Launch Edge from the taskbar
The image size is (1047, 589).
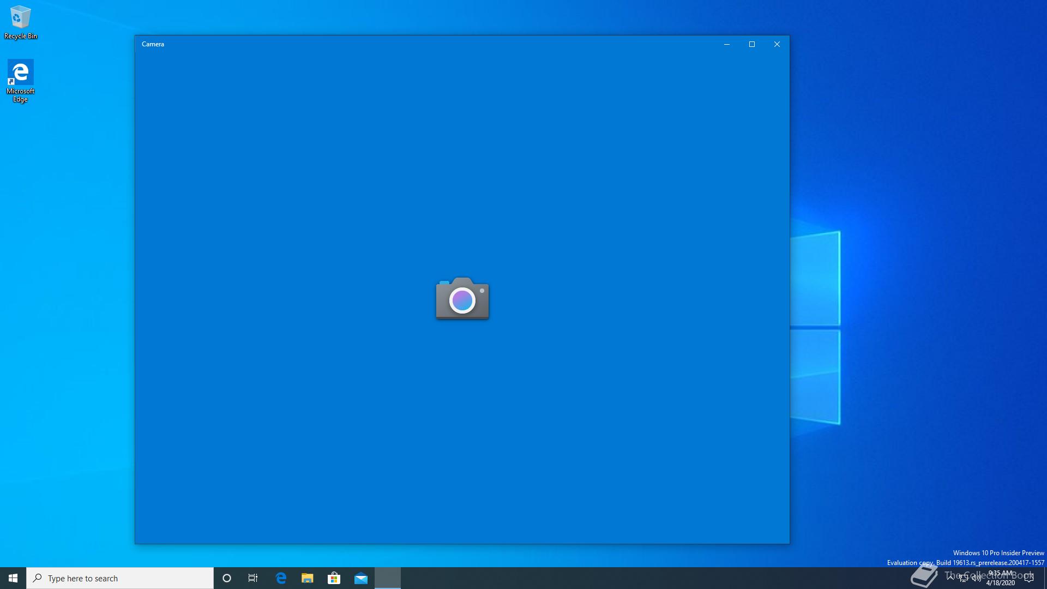point(281,578)
